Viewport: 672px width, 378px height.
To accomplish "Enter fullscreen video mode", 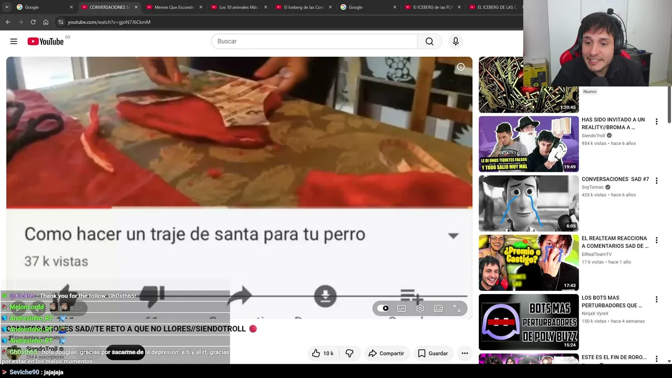I will point(457,308).
